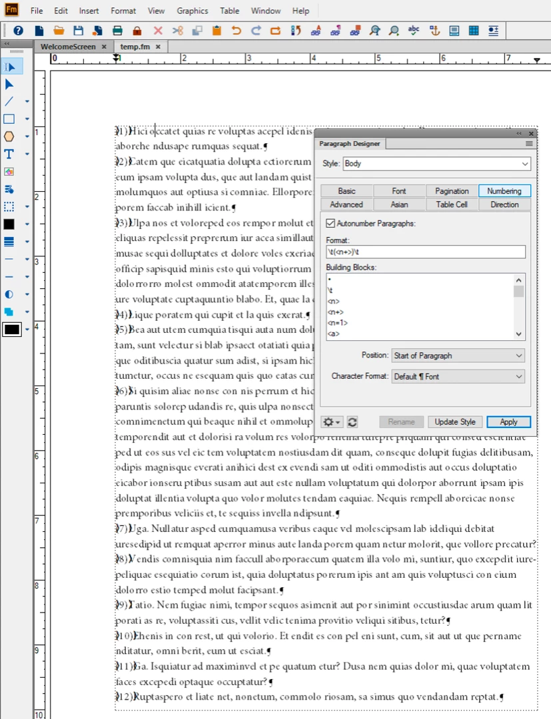Click the Cut scissors icon

pyautogui.click(x=178, y=31)
